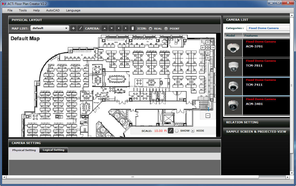Move camera left with the CAMERA left arrow
296x186 pixels.
coord(119,28)
